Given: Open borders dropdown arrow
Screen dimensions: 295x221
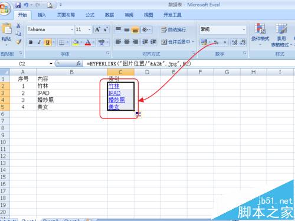Looking at the screenshot, I should 67,42.
